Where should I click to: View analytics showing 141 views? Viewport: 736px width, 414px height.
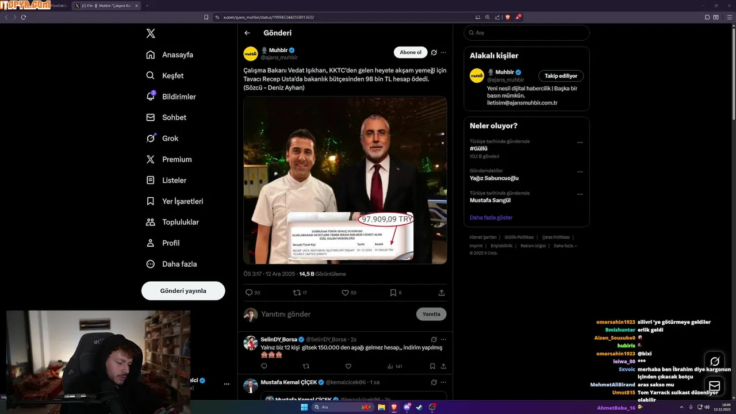[394, 366]
